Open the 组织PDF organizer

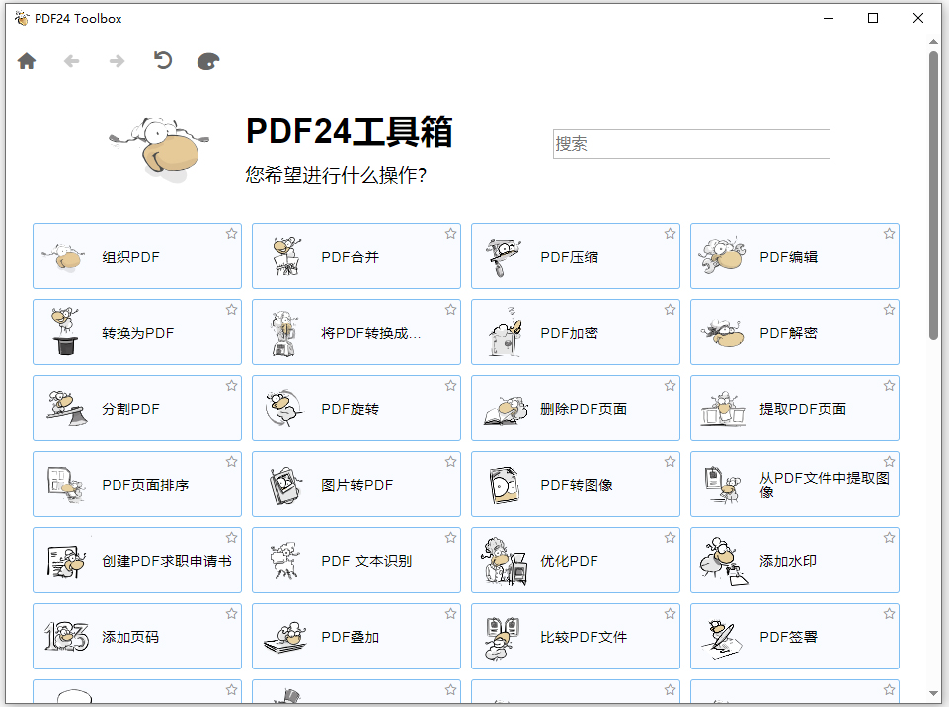[136, 256]
